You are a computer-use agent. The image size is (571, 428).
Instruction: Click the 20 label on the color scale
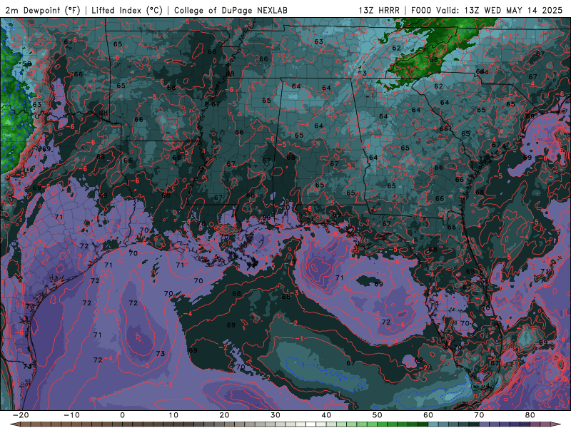coord(224,415)
